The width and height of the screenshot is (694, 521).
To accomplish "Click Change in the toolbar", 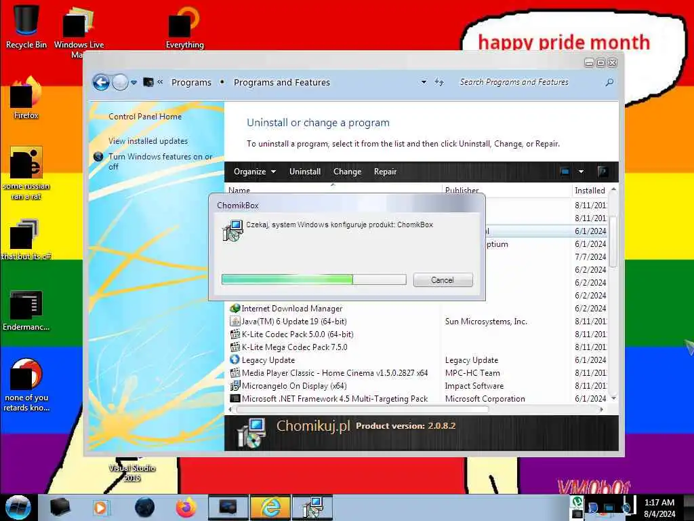I will pos(348,172).
